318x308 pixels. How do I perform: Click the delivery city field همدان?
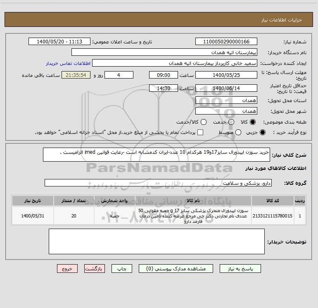pos(226,111)
